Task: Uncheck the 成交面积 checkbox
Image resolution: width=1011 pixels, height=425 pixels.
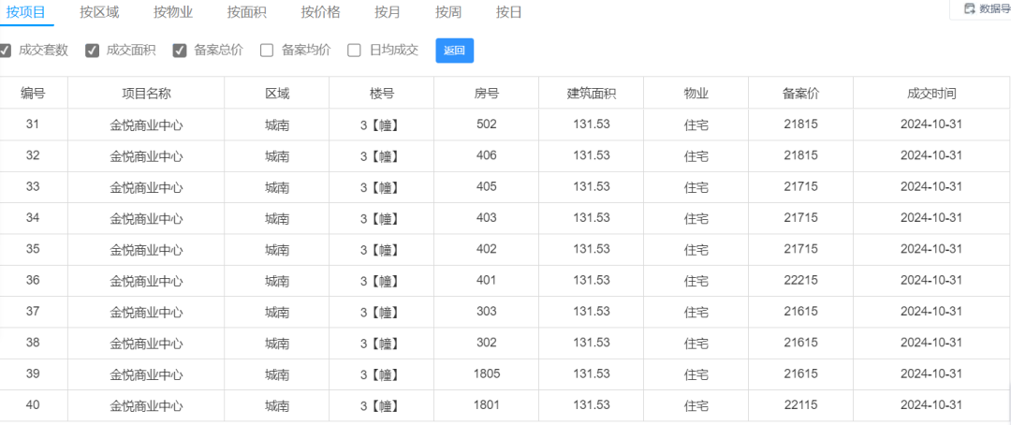Action: 92,51
